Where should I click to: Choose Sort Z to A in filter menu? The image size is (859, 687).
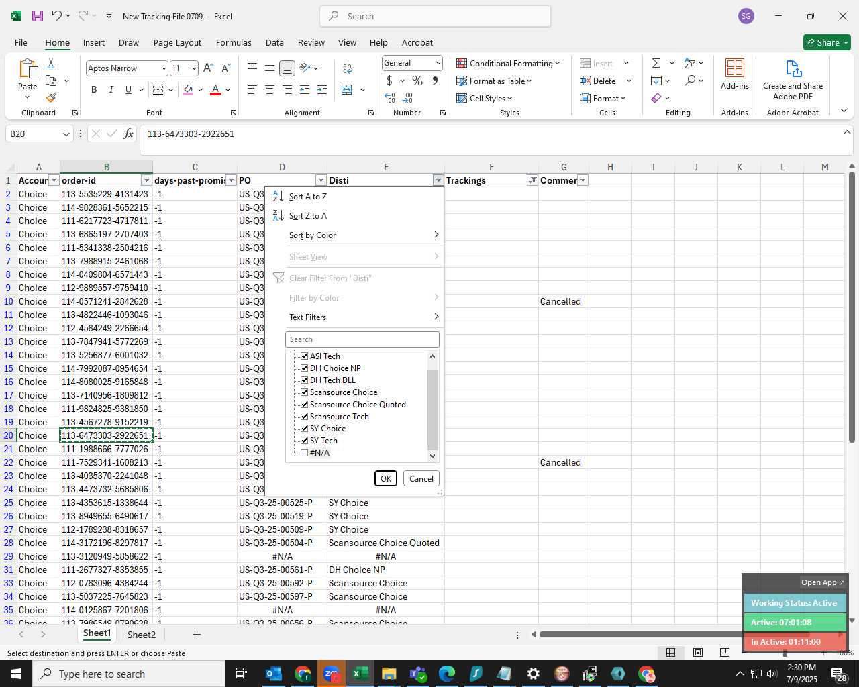click(x=307, y=215)
